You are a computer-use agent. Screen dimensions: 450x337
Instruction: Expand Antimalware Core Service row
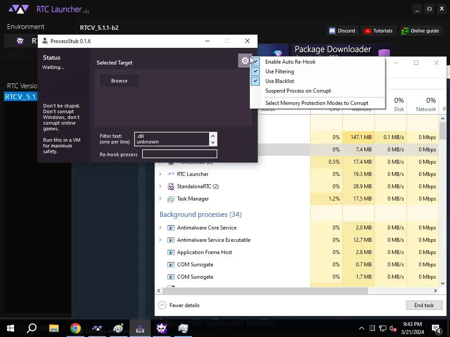(160, 228)
